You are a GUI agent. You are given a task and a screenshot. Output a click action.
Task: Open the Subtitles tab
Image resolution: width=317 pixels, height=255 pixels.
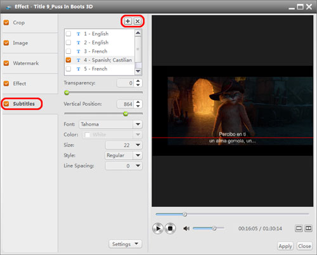tap(30, 104)
